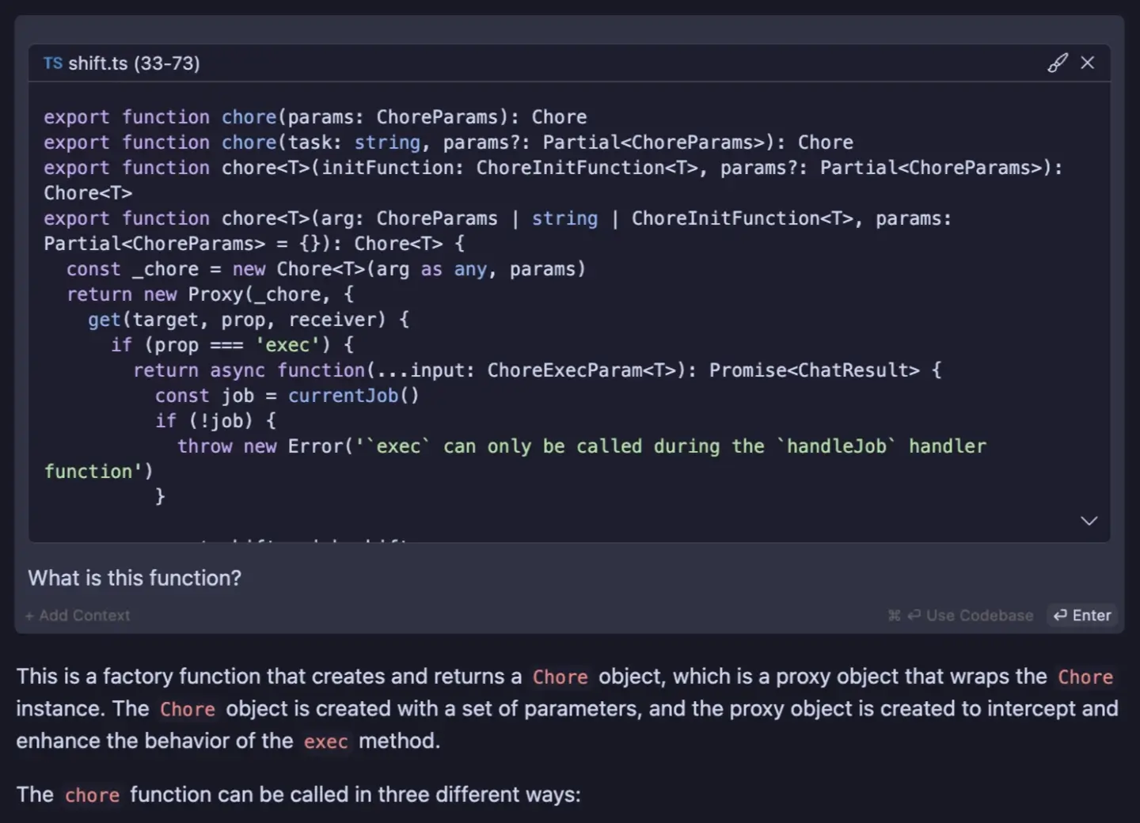Click the inline 'exec' code in response
This screenshot has height=823, width=1140.
coord(326,741)
